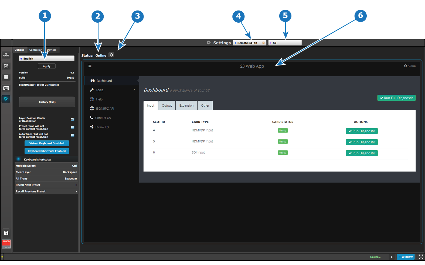
Task: Open the Remote S3-4K device dropdown
Action: [x=250, y=43]
